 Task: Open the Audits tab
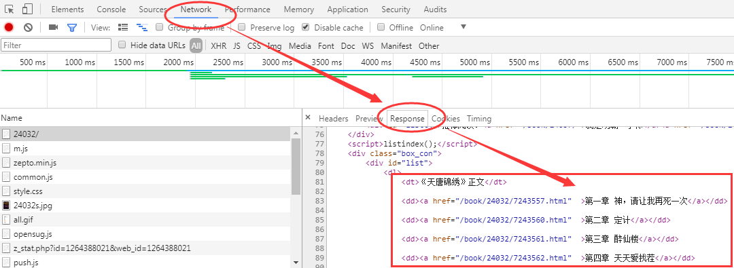[x=436, y=9]
